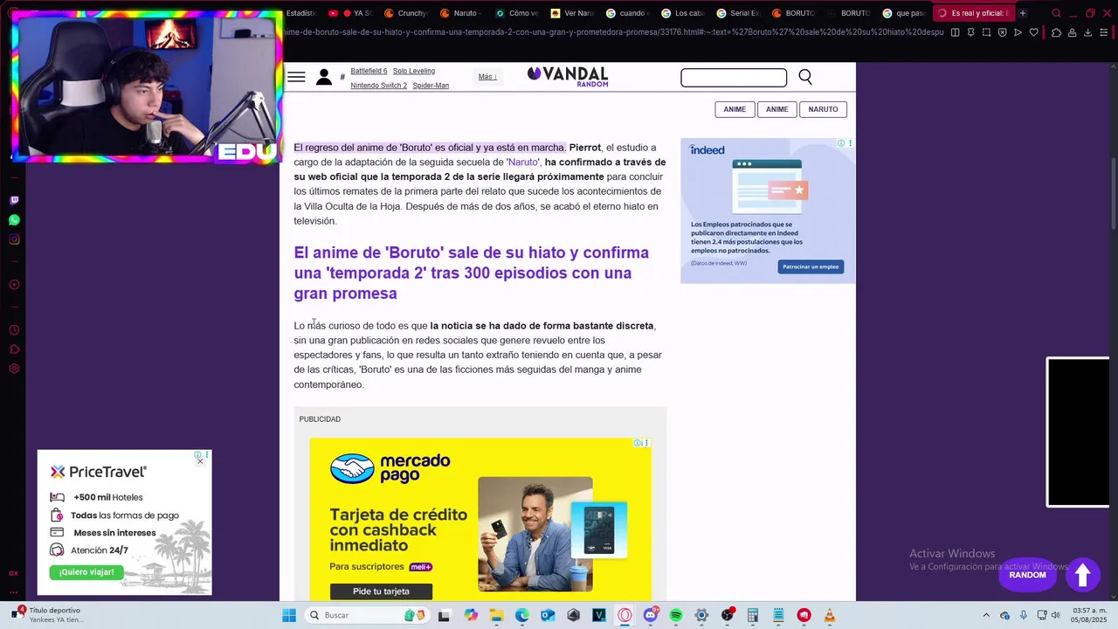This screenshot has height=629, width=1118.
Task: Open Extensions cube icon in sidebar
Action: pyautogui.click(x=14, y=349)
